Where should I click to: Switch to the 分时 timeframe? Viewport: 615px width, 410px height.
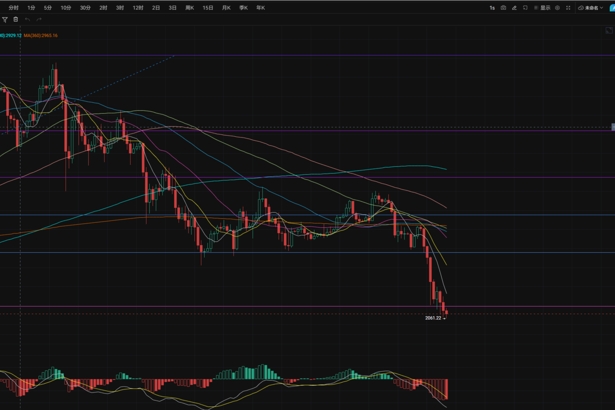point(13,8)
